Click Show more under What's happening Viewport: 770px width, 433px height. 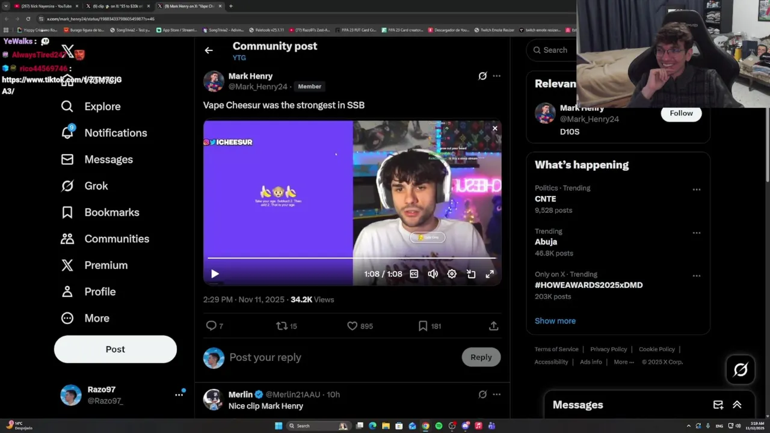pyautogui.click(x=555, y=321)
